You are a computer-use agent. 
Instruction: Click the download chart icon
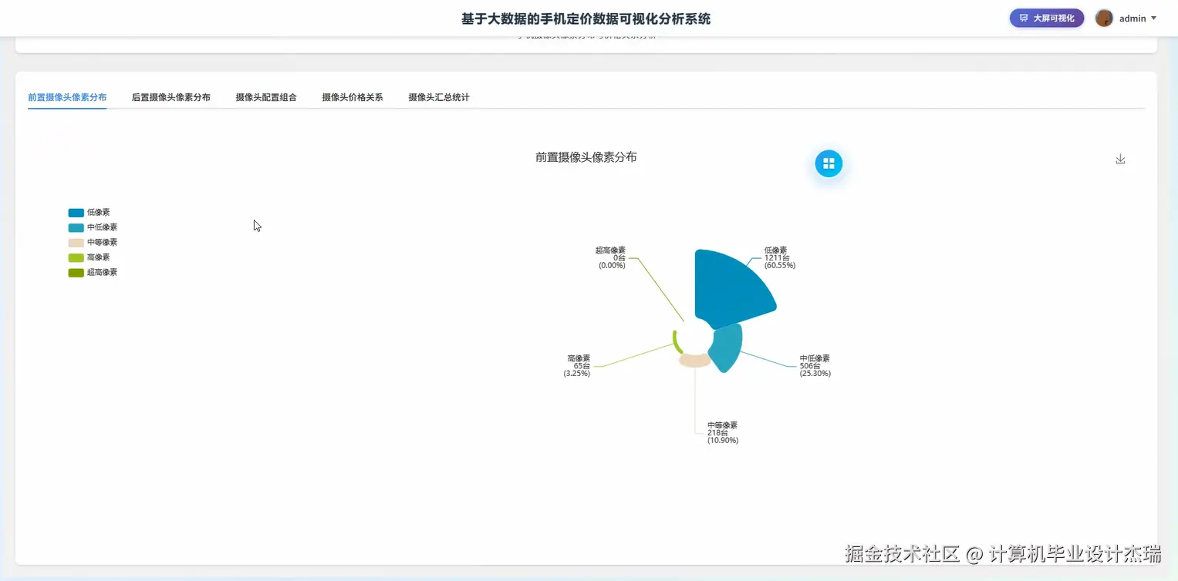point(1120,159)
